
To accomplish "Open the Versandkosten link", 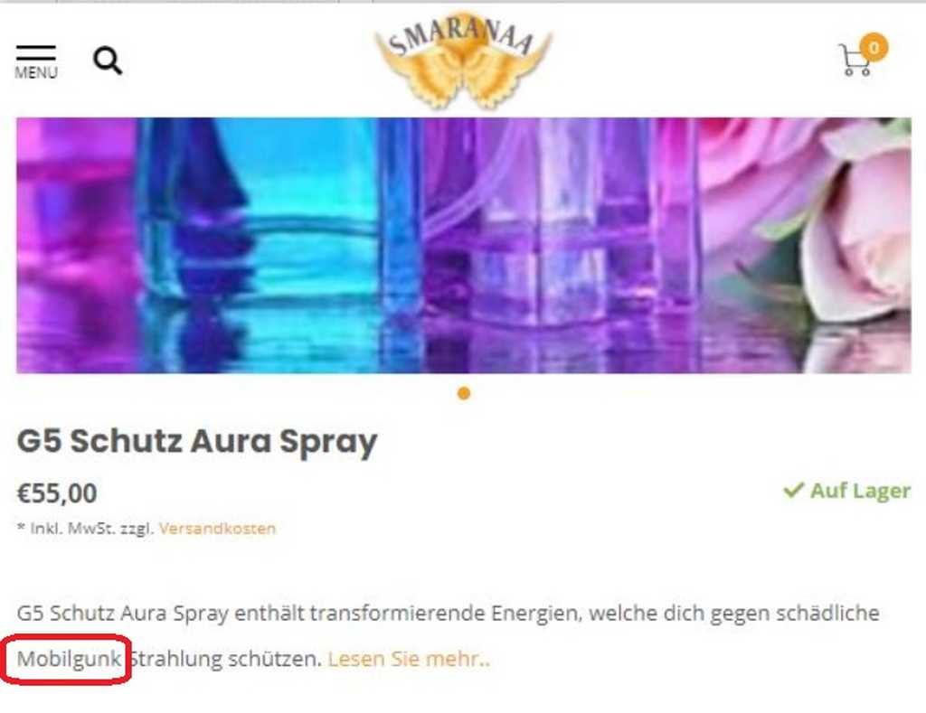I will (217, 528).
